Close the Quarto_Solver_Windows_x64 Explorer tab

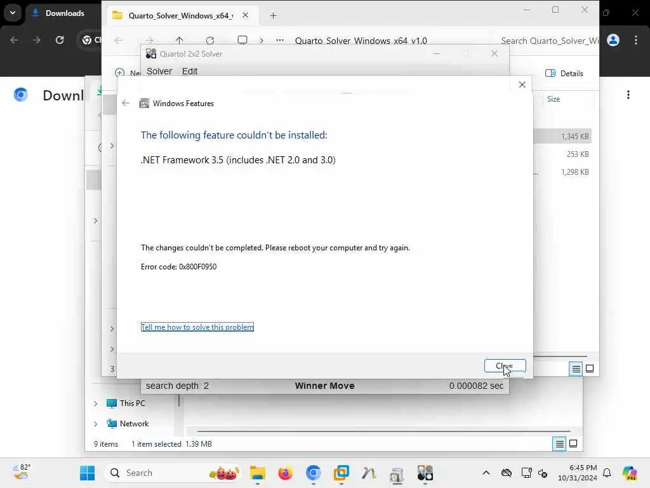(246, 15)
